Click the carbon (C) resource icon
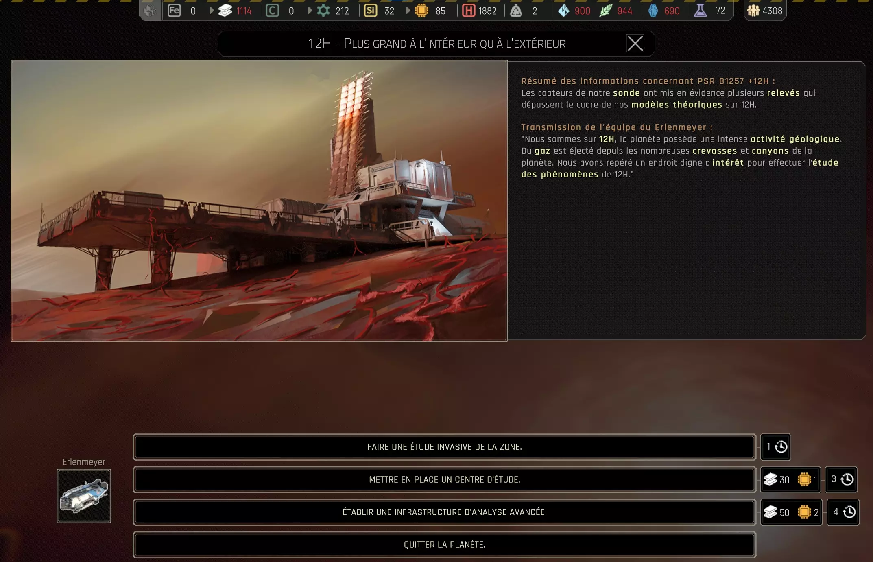Viewport: 873px width, 562px height. pyautogui.click(x=272, y=11)
